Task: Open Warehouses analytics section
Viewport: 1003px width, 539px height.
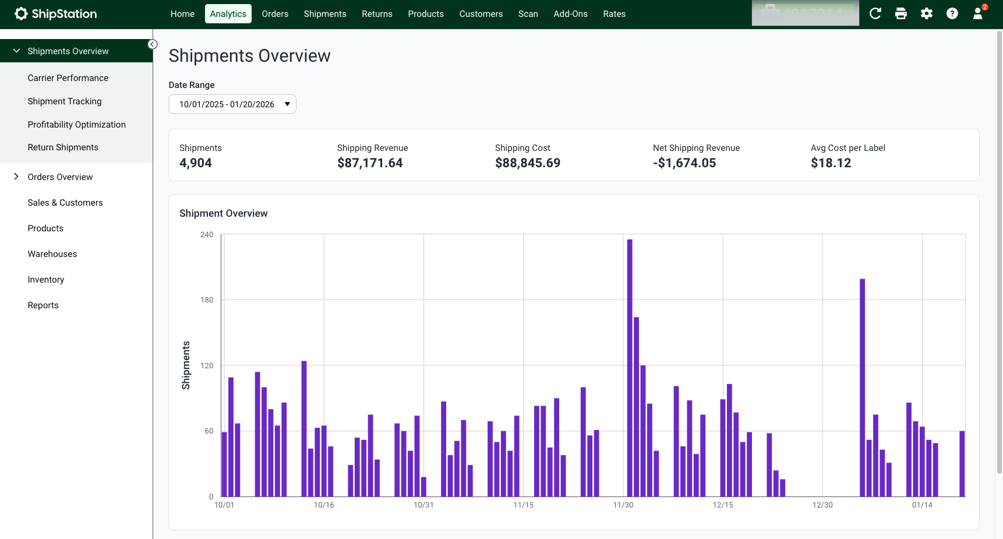Action: click(52, 254)
